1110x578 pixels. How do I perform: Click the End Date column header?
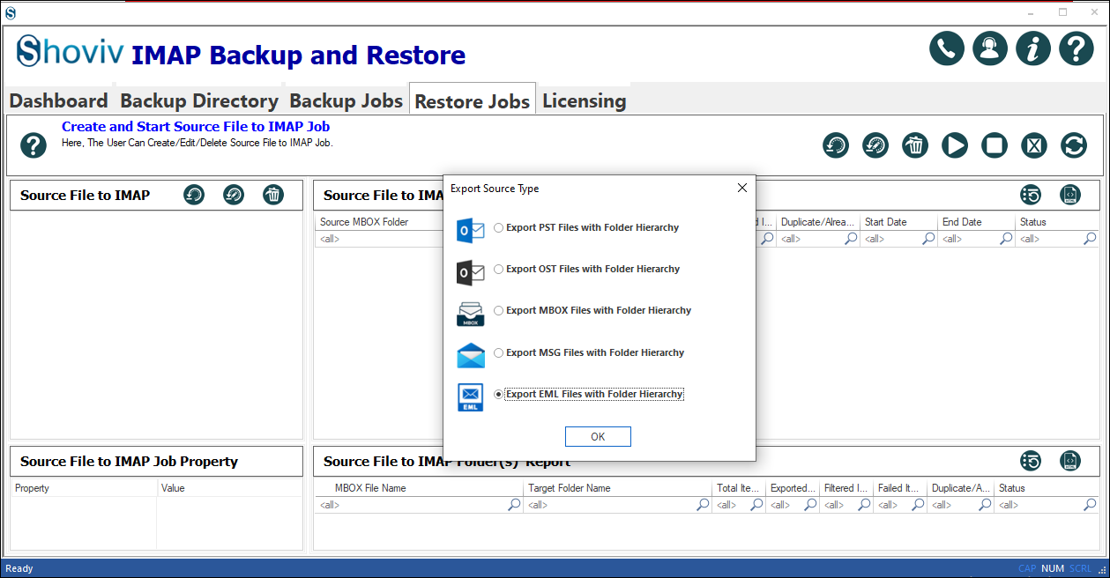976,222
